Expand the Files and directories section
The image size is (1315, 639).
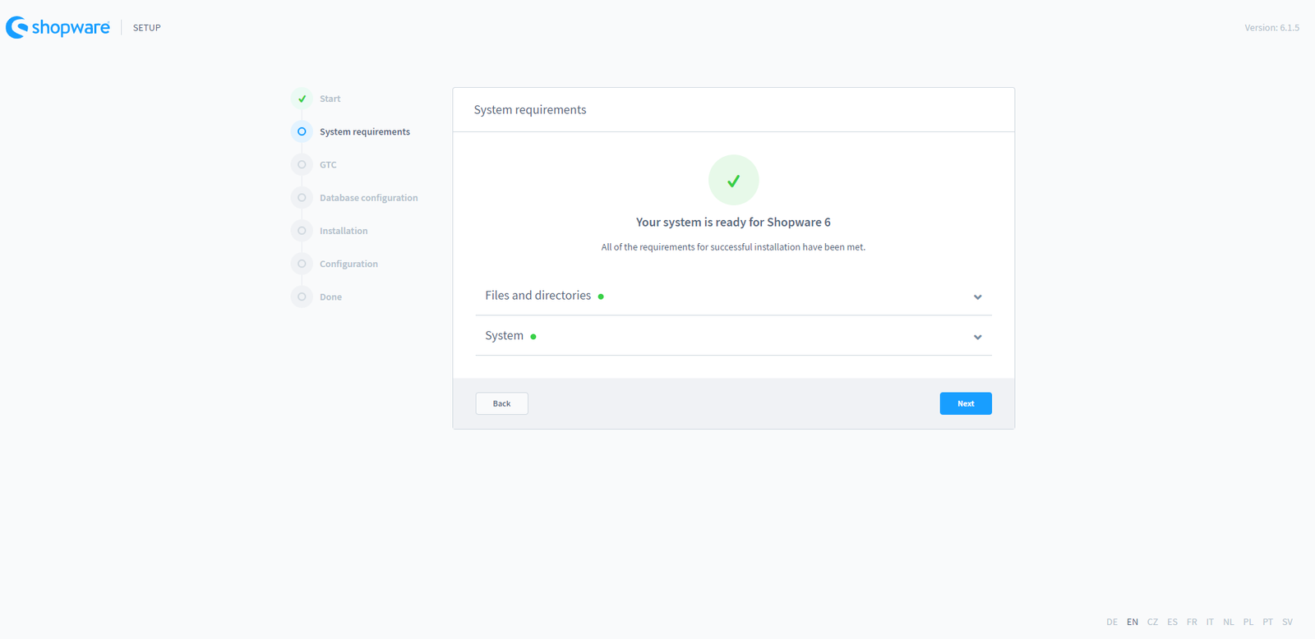(x=977, y=297)
